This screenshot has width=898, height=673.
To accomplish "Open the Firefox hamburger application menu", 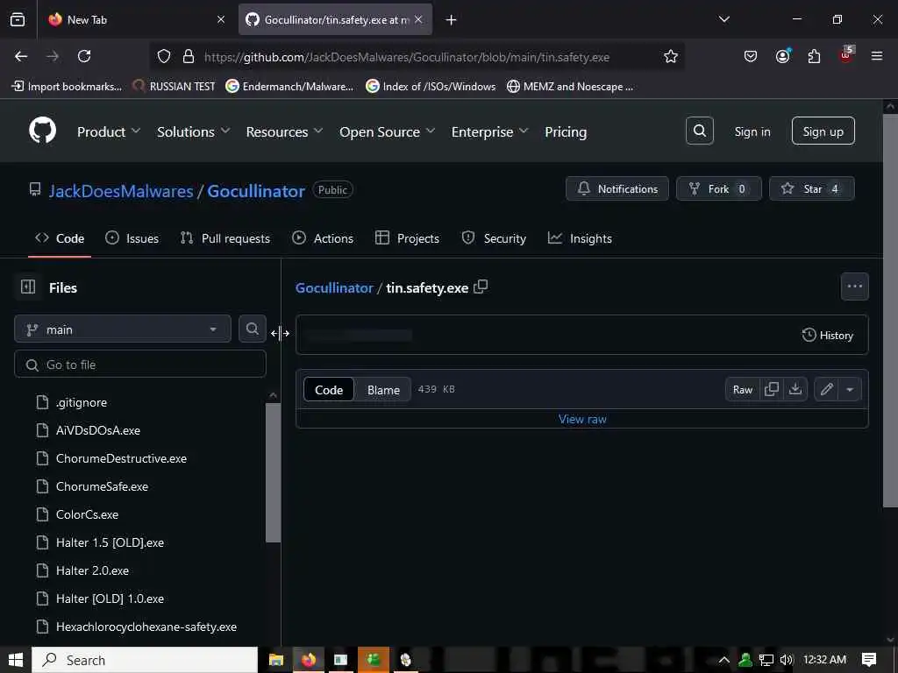I will pos(877,56).
